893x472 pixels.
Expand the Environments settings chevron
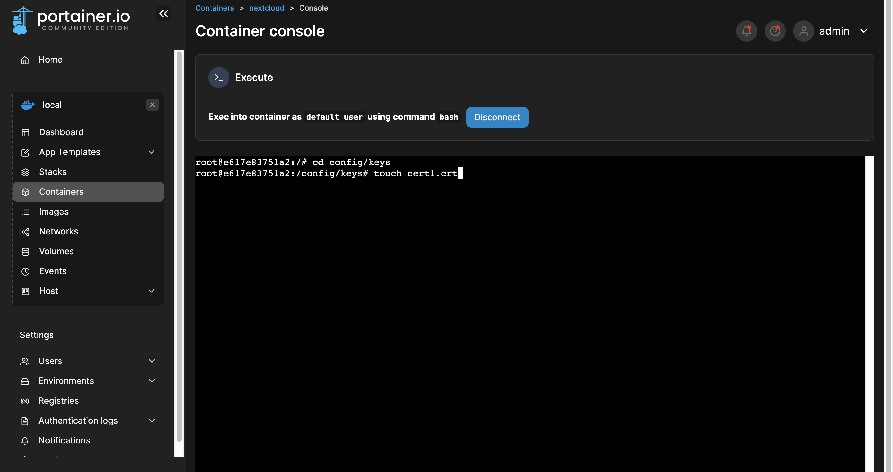click(x=152, y=381)
